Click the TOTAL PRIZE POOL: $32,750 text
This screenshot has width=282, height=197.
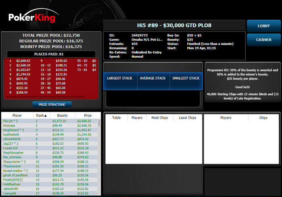click(51, 35)
